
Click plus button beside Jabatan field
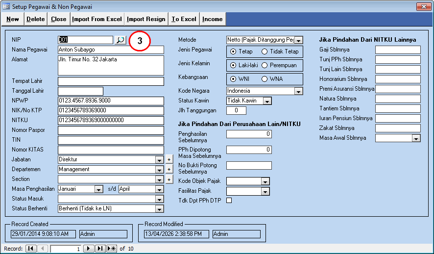(169, 160)
